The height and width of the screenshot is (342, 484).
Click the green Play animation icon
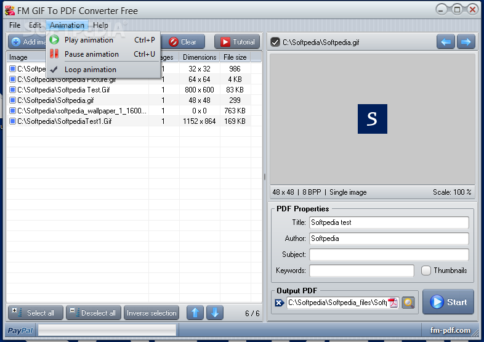(x=54, y=39)
